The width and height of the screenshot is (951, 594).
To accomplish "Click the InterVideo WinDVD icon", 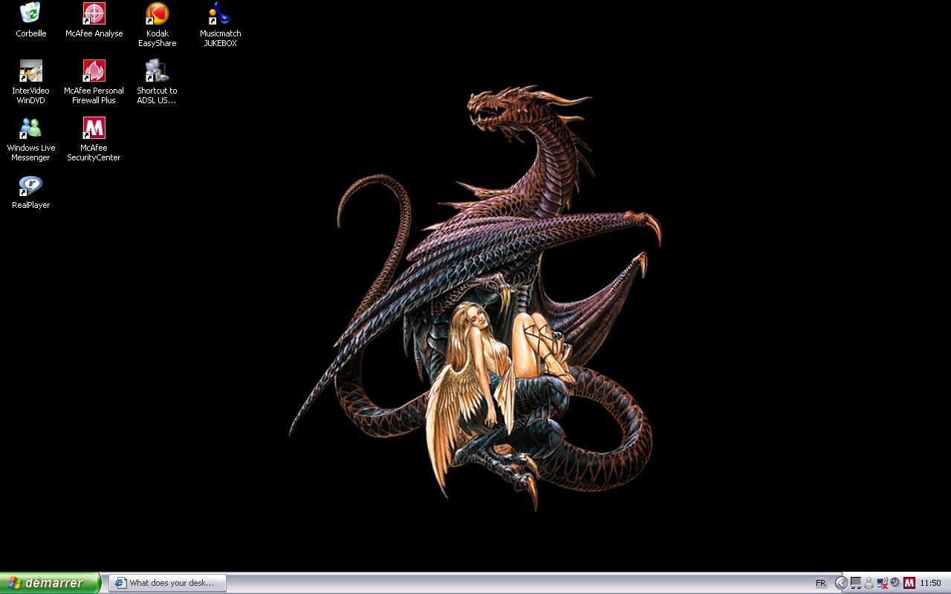I will (30, 71).
